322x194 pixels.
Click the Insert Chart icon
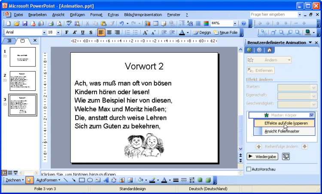click(x=148, y=24)
